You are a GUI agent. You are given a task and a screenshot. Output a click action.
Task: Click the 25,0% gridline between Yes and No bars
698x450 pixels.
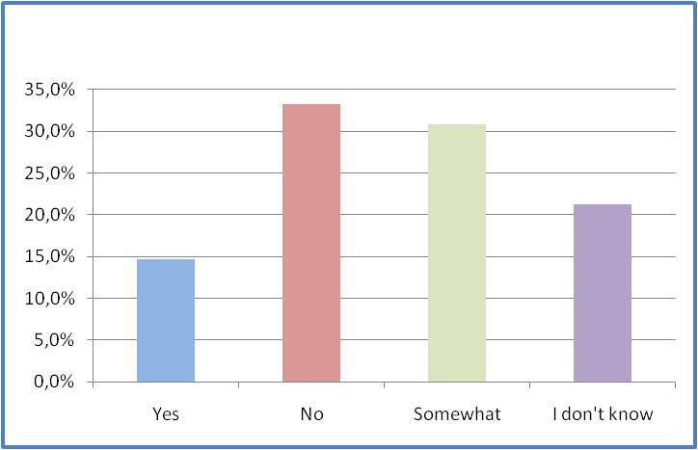pos(238,173)
